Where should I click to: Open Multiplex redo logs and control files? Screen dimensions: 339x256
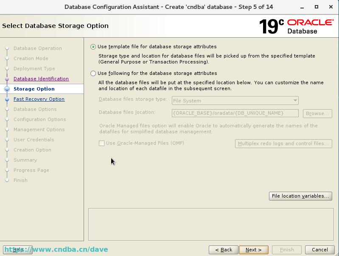tap(283, 143)
